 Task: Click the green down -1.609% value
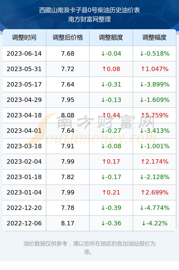pyautogui.click(x=154, y=100)
